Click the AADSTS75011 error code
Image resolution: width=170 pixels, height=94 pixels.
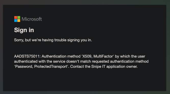[x=27, y=56]
